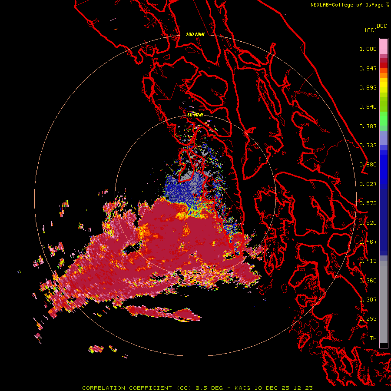Select the 0.253 legend value
Viewport: 391px width, 391px height.
click(x=368, y=319)
